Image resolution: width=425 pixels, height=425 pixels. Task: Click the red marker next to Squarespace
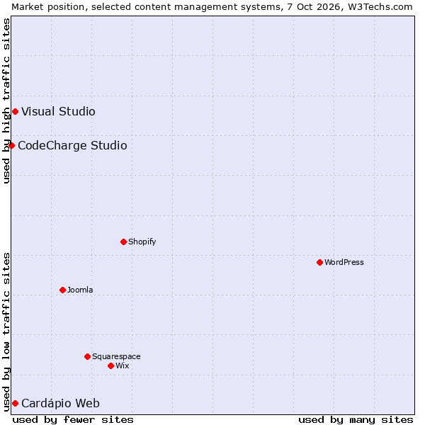pyautogui.click(x=87, y=357)
